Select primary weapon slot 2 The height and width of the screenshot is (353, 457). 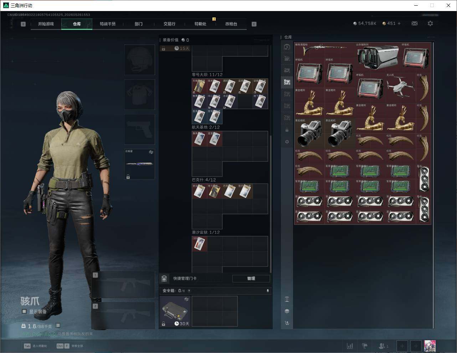pos(123,316)
